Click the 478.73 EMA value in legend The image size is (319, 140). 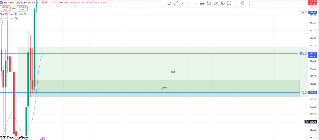pyautogui.click(x=22, y=14)
